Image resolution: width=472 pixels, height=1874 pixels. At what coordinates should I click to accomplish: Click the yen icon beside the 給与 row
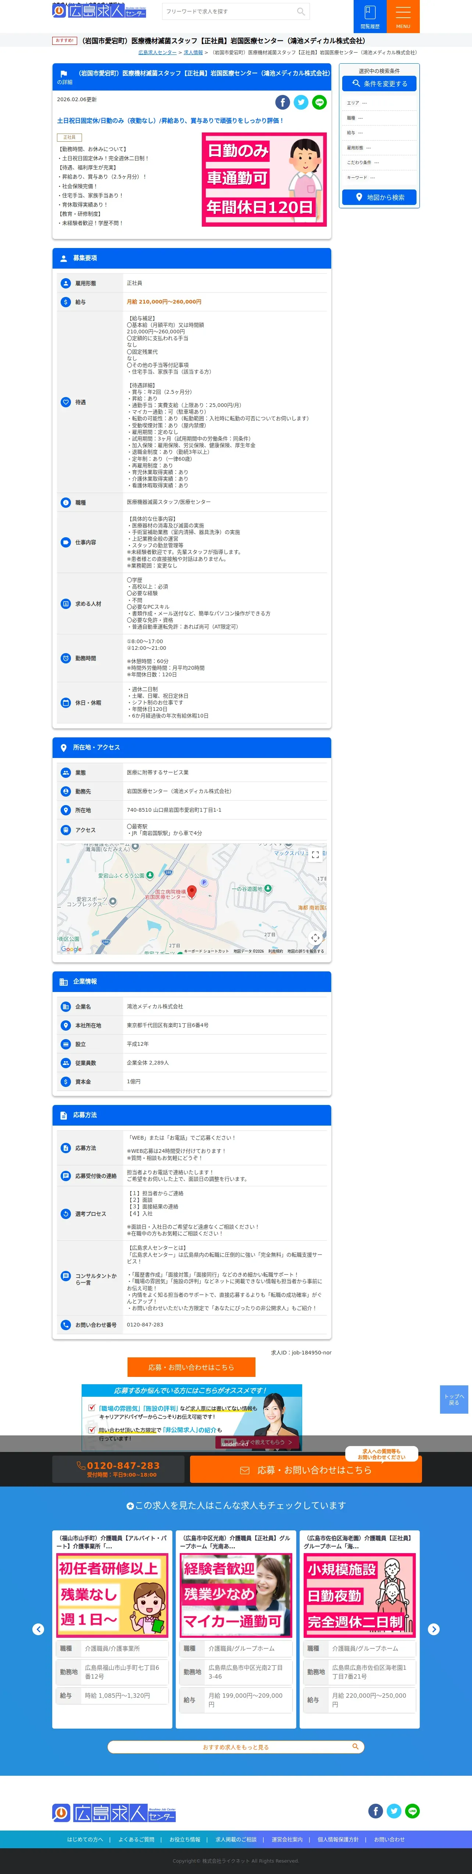click(65, 302)
